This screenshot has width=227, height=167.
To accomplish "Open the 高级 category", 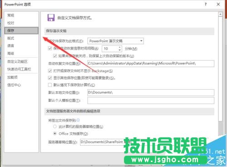I will click(x=11, y=53).
